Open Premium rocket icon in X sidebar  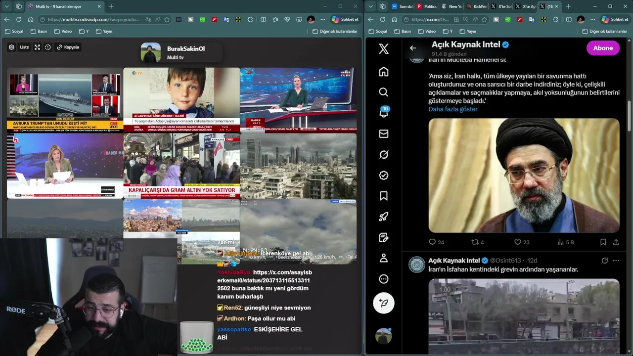(384, 217)
